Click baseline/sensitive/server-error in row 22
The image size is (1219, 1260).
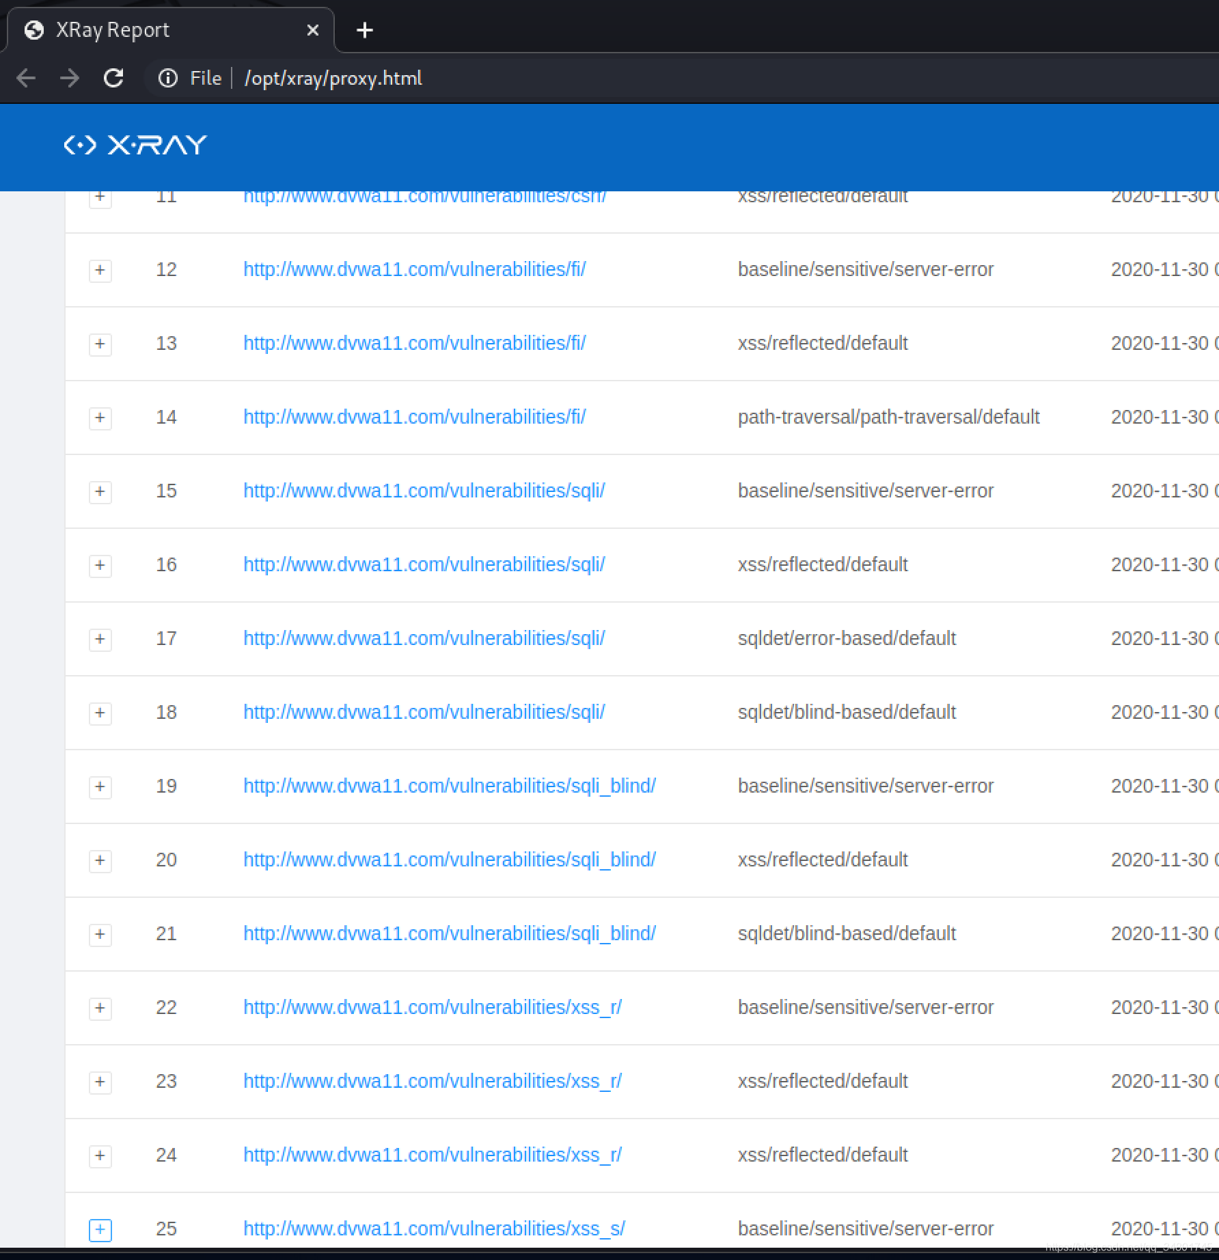tap(866, 1007)
